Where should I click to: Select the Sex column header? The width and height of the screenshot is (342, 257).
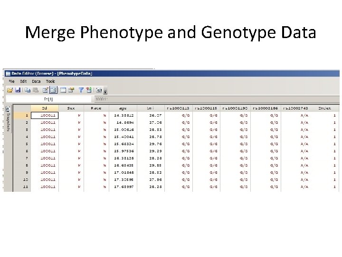pos(71,108)
